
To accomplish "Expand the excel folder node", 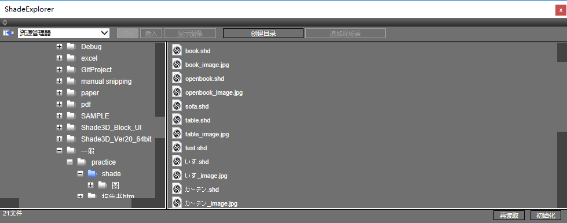I will (59, 58).
